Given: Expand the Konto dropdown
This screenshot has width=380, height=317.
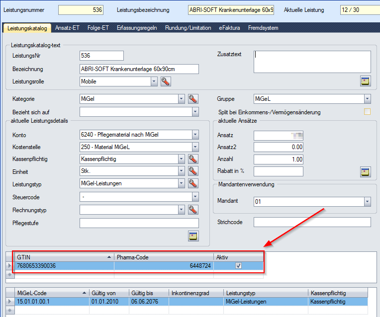Looking at the screenshot, I should [195, 135].
